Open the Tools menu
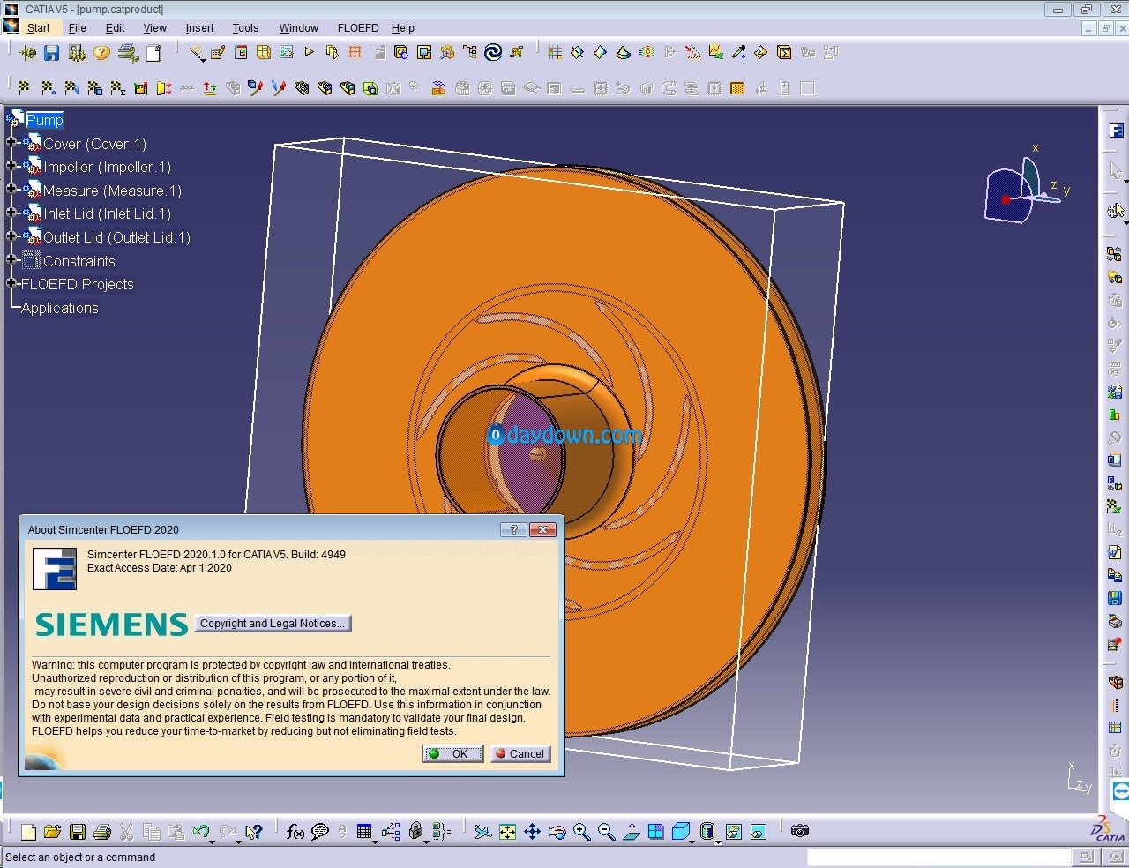This screenshot has width=1129, height=868. tap(245, 28)
